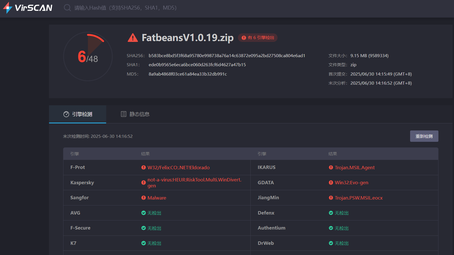Image resolution: width=454 pixels, height=255 pixels.
Task: Click the gauge icon in 引擎检测 tab
Action: (66, 114)
